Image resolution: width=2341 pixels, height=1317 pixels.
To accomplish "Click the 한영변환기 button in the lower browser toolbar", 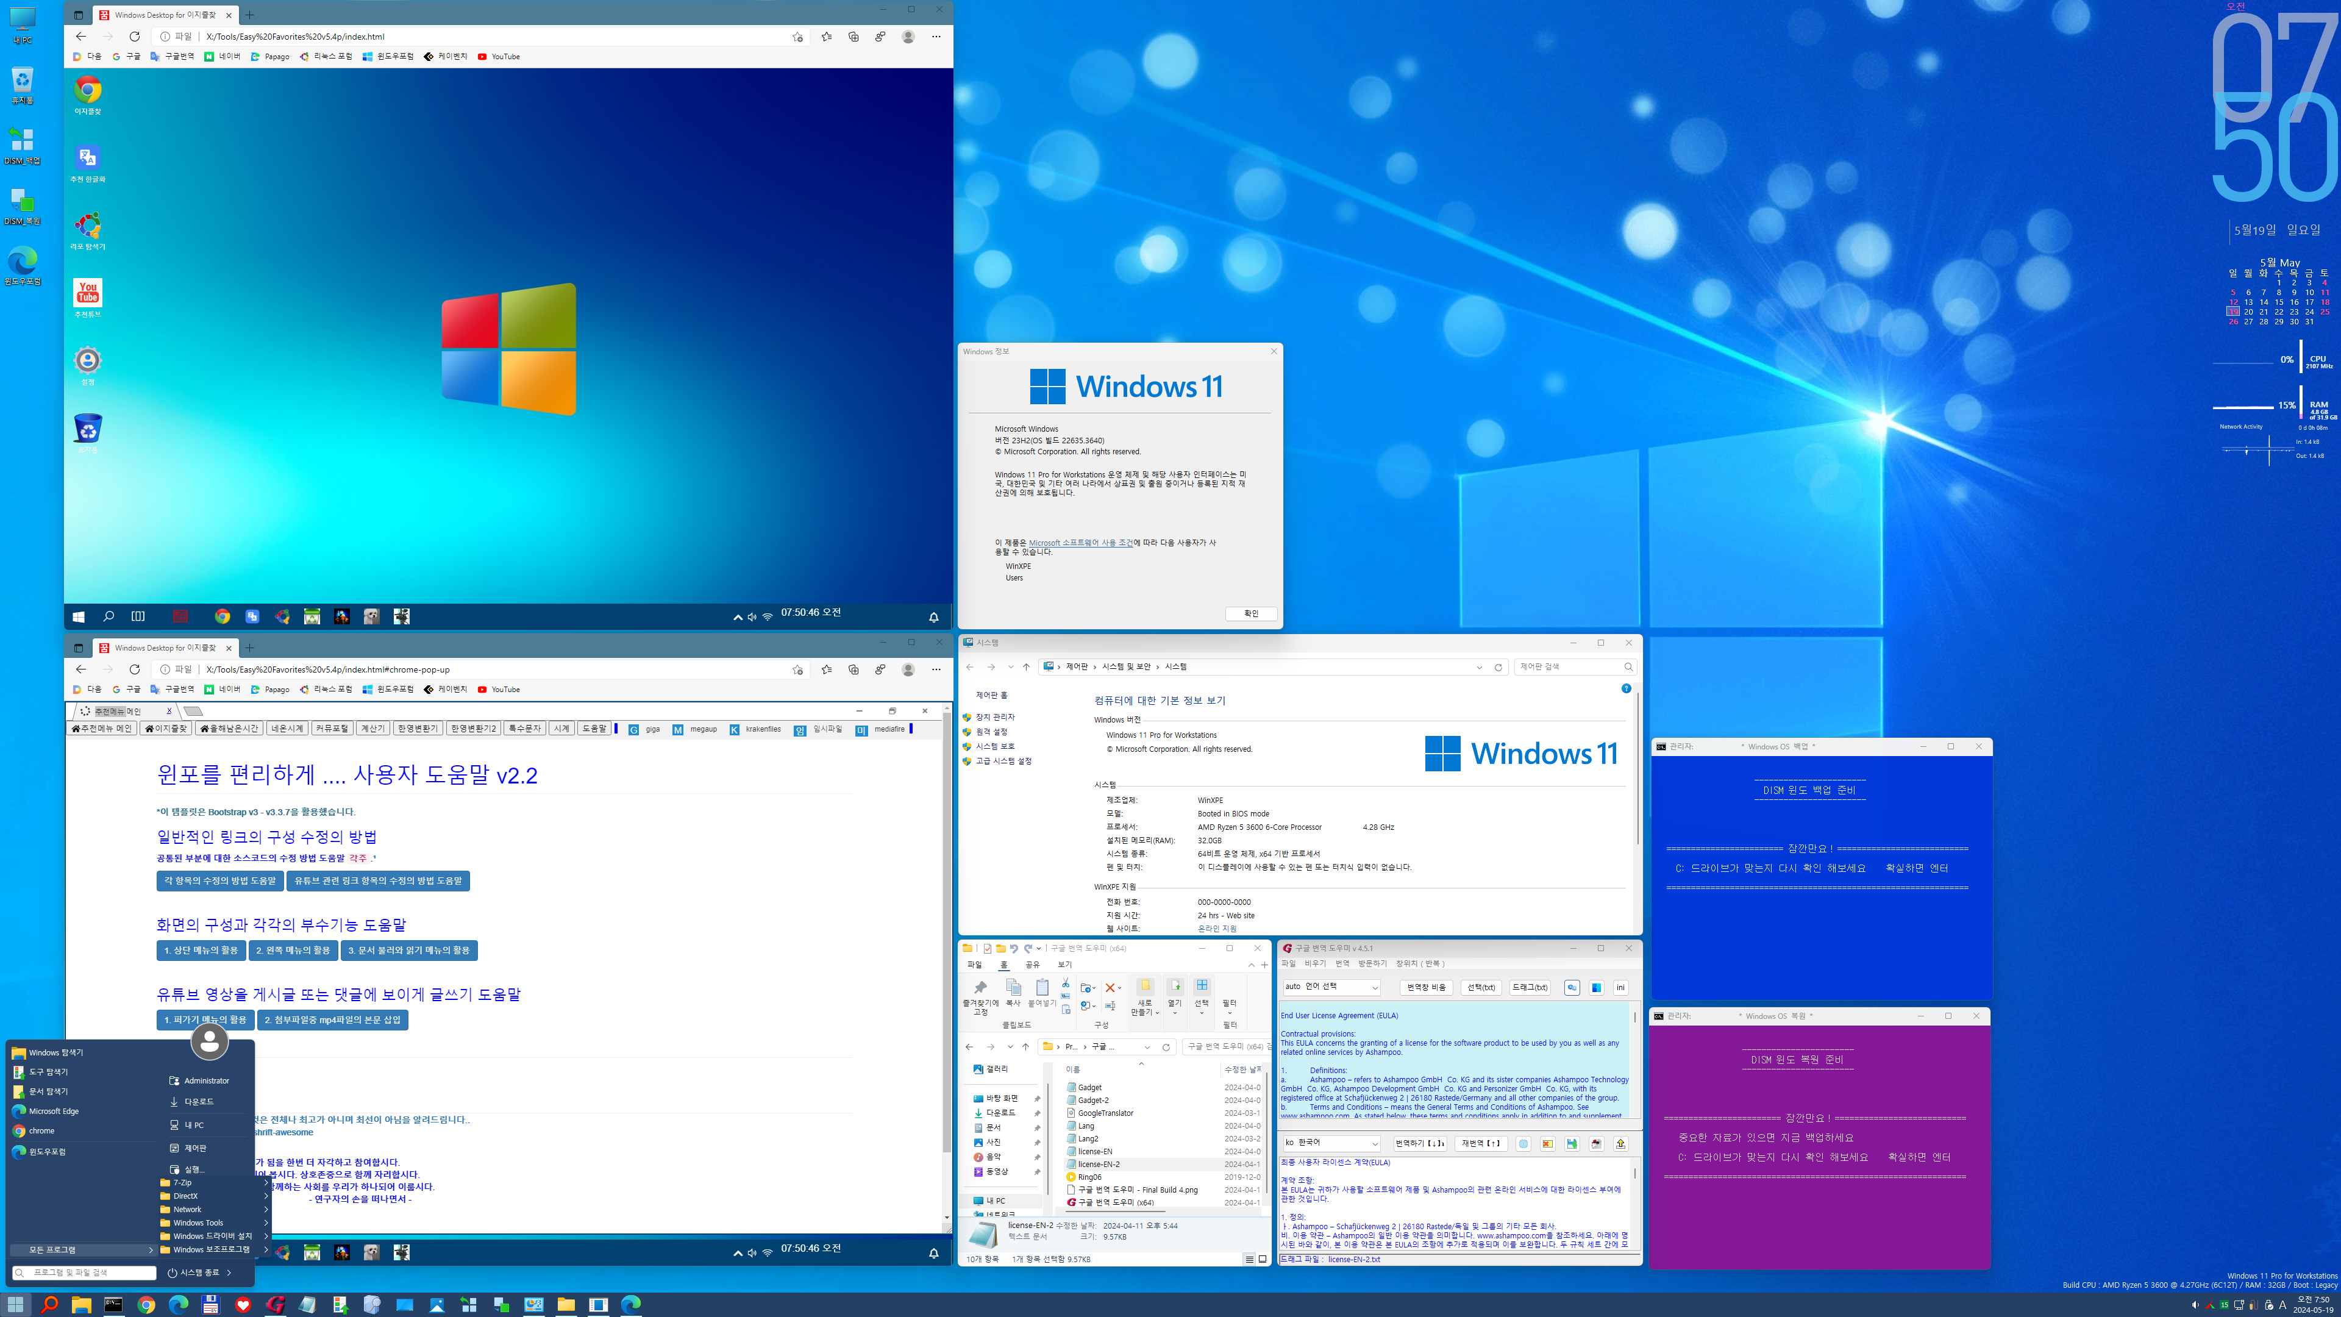I will (x=418, y=728).
